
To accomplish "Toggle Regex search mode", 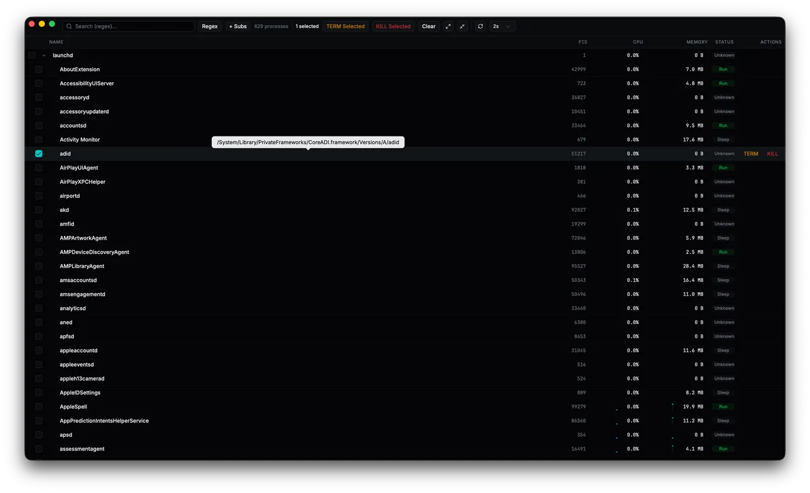I will [209, 27].
